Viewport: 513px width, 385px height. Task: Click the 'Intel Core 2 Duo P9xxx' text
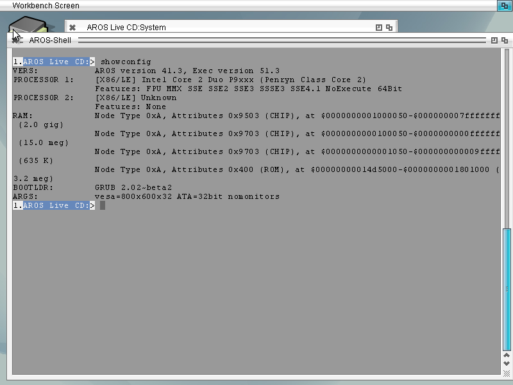coord(198,80)
